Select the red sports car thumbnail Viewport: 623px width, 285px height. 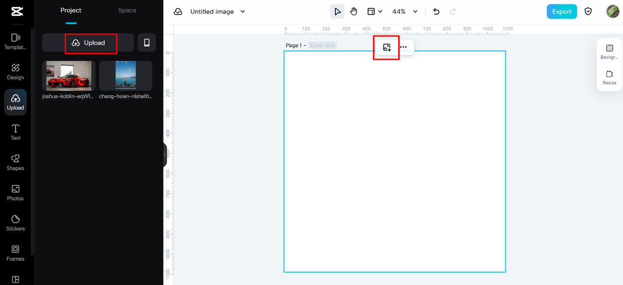[x=69, y=75]
